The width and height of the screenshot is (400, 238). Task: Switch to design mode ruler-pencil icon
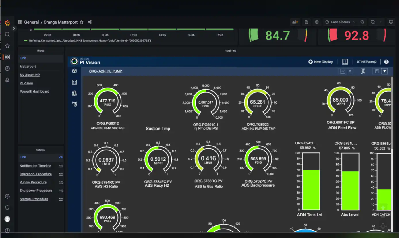pos(363,71)
